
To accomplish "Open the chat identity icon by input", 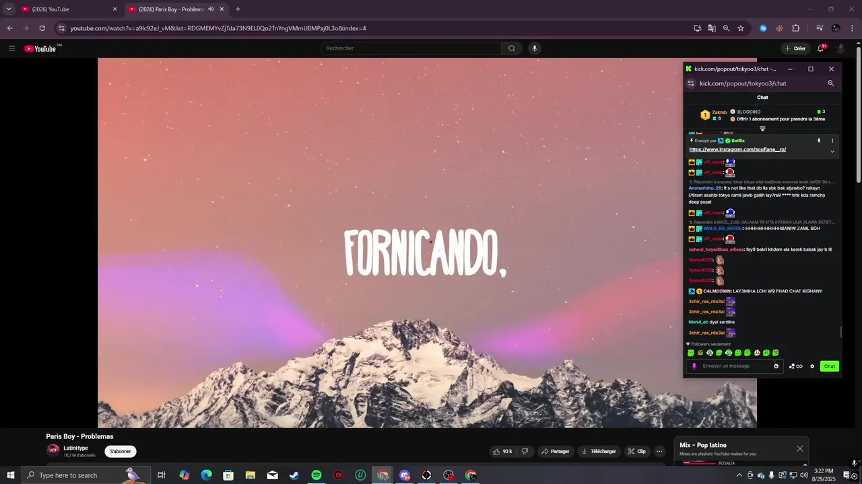I will point(694,366).
